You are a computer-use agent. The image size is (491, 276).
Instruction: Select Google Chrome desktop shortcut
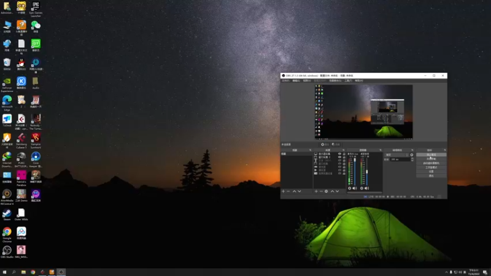pyautogui.click(x=7, y=235)
